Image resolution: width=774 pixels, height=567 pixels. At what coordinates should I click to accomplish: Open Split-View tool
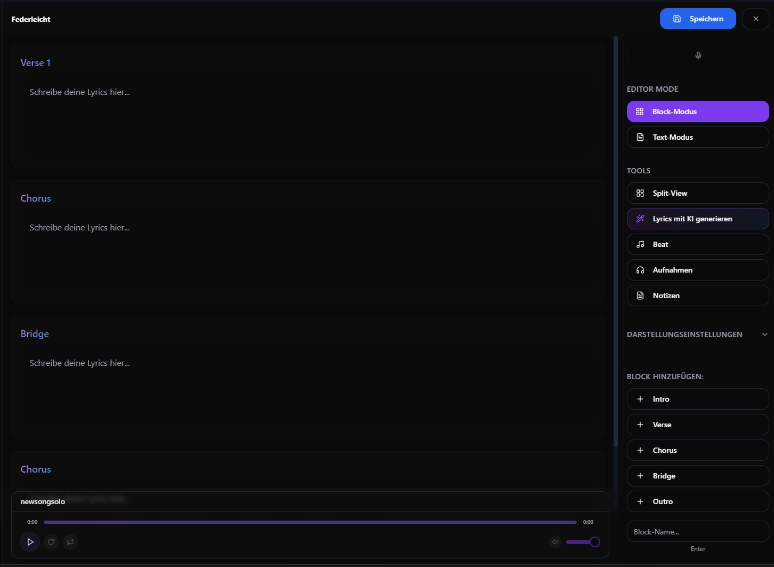coord(697,193)
